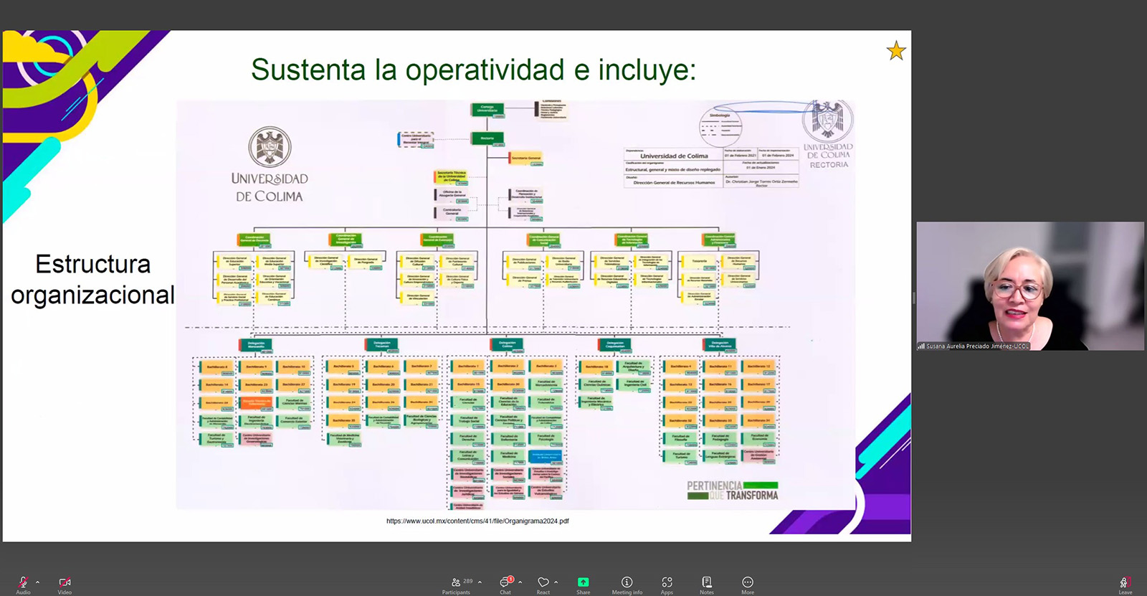Unmute the microphone in the toolbar
1147x596 pixels.
pos(23,582)
